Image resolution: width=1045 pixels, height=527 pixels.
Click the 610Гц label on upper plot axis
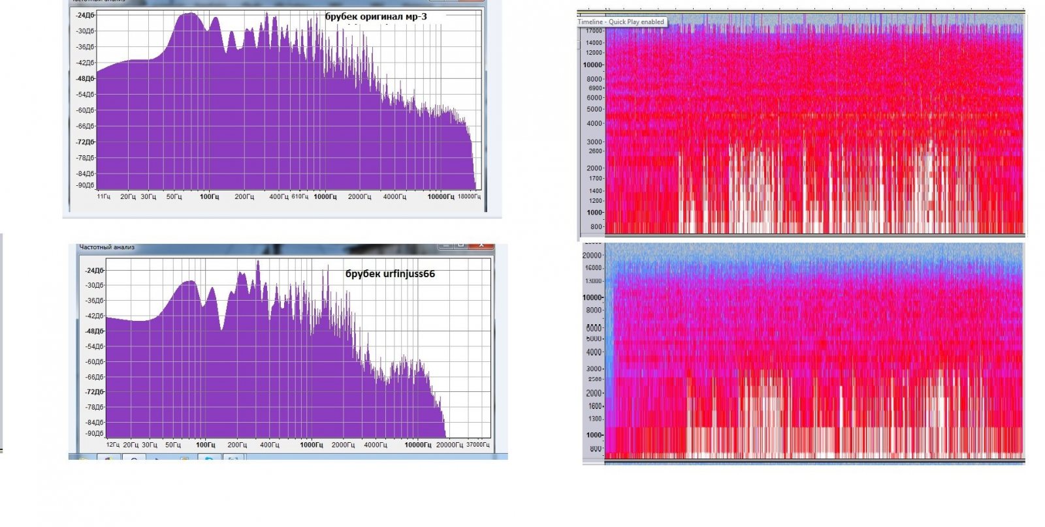tap(300, 196)
